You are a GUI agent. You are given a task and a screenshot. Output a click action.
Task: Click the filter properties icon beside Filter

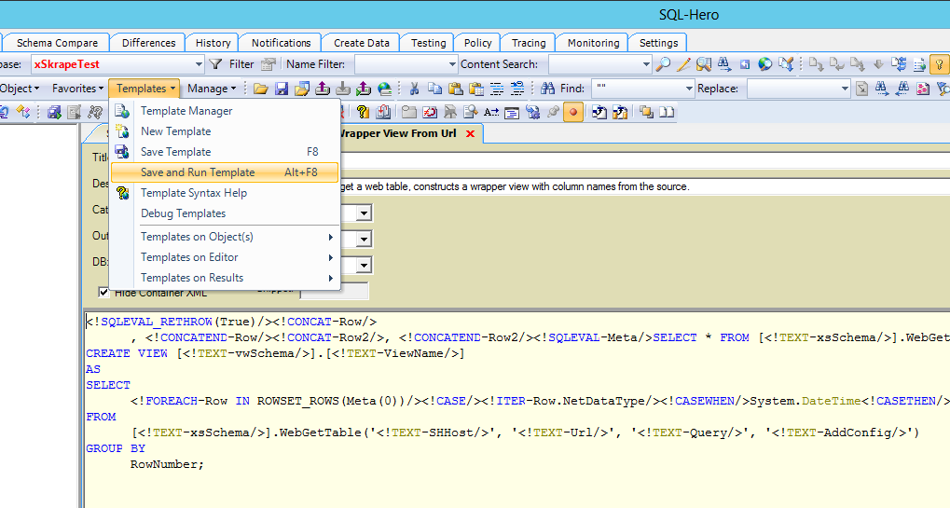pyautogui.click(x=268, y=64)
